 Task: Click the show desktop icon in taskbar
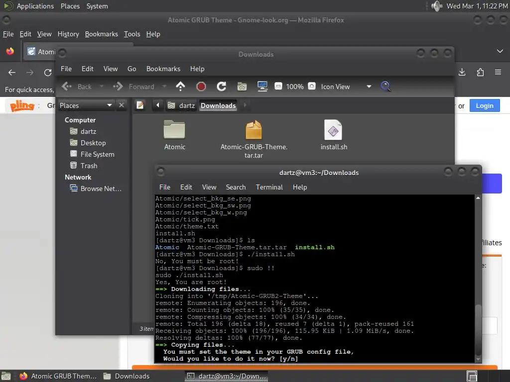click(6, 376)
